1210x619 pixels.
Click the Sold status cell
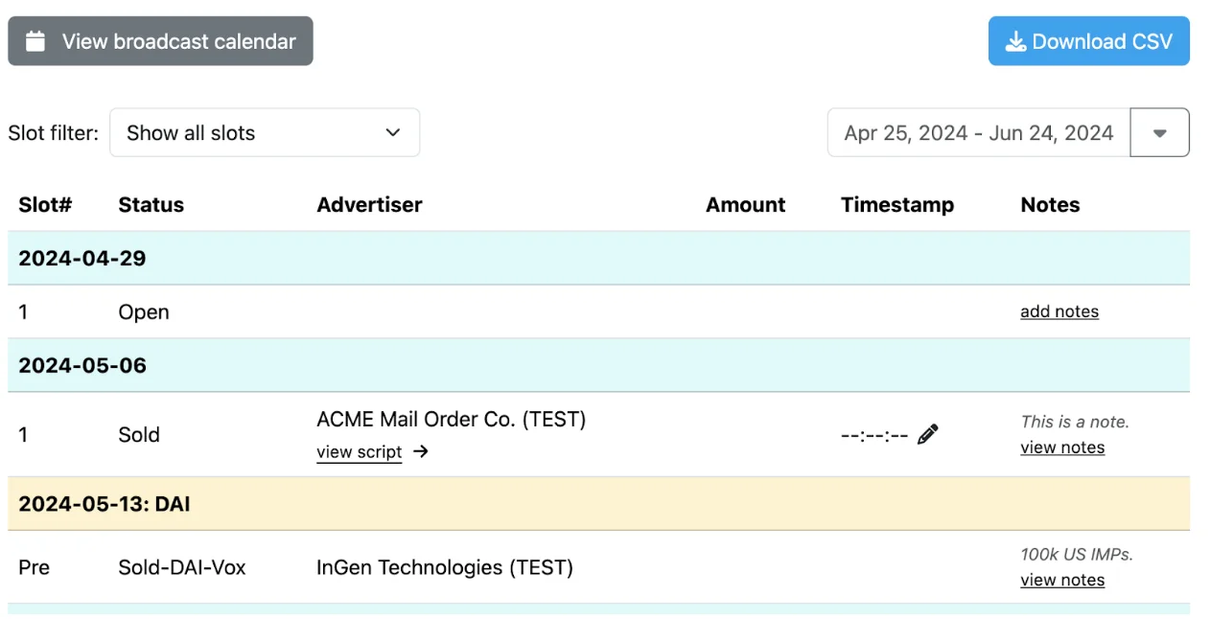(x=139, y=435)
